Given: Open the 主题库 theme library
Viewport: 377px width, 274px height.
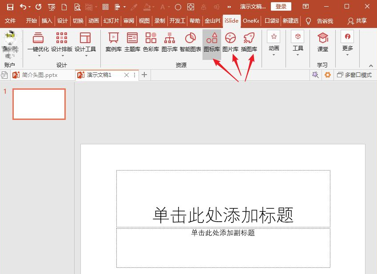Looking at the screenshot, I should [x=132, y=43].
